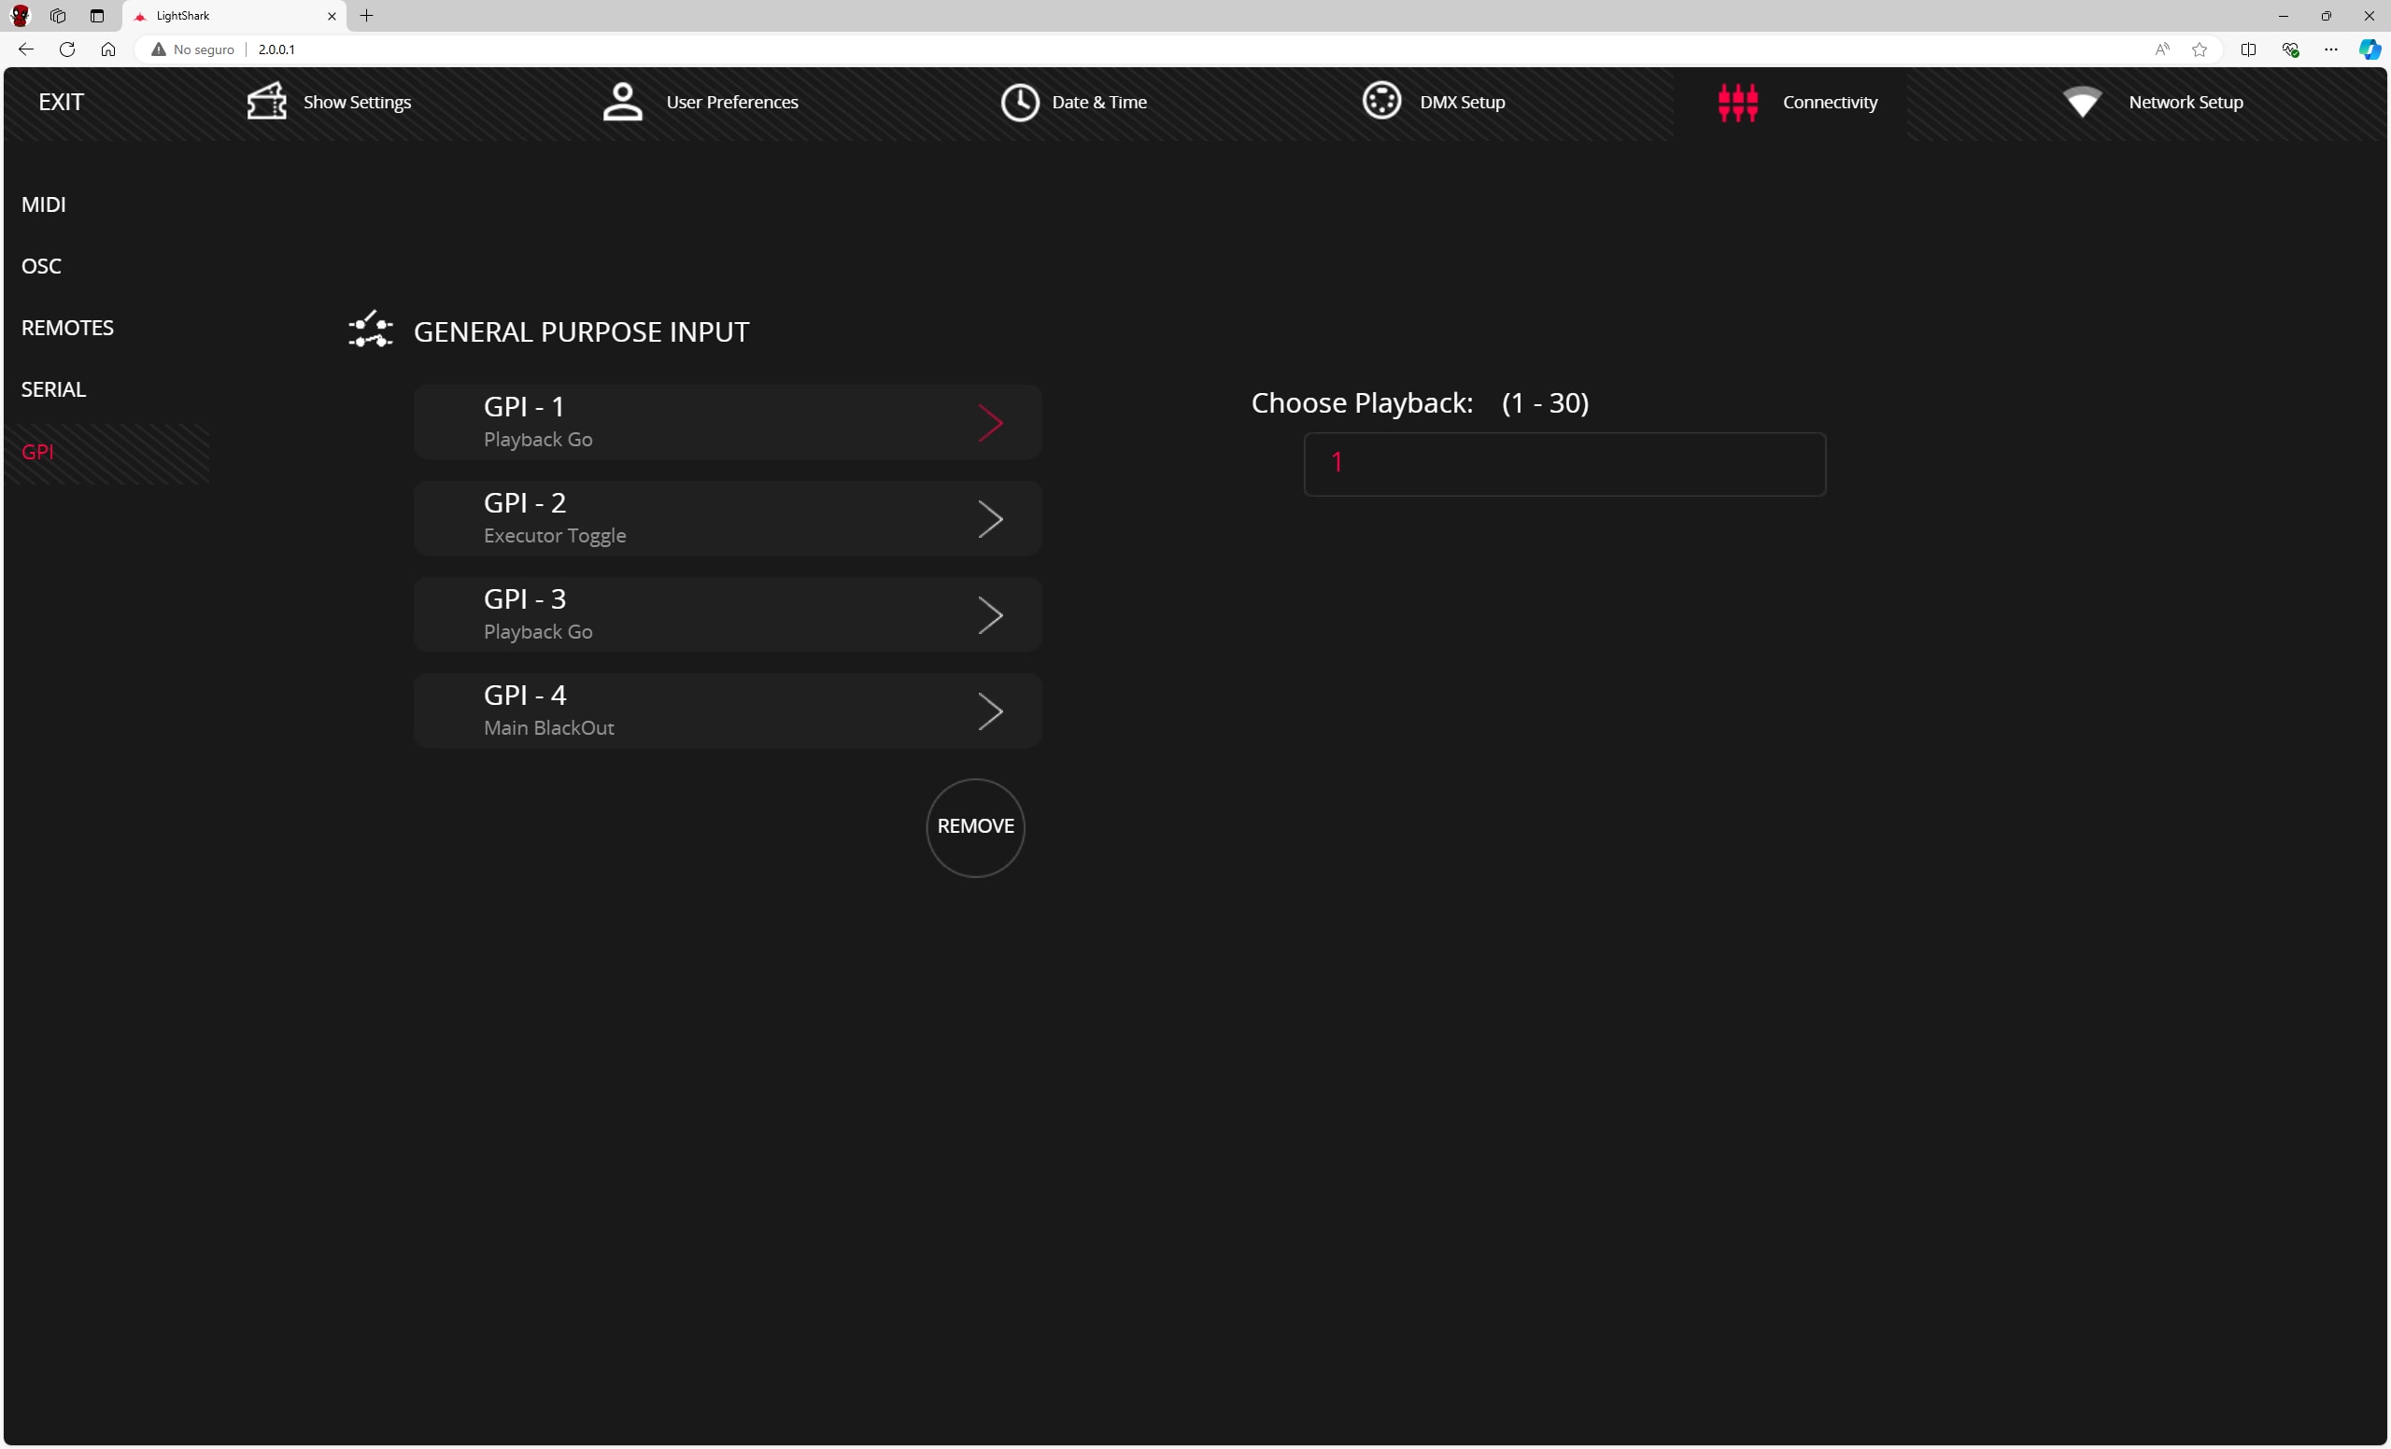Click the round REMOVE button
The width and height of the screenshot is (2391, 1449).
click(975, 827)
